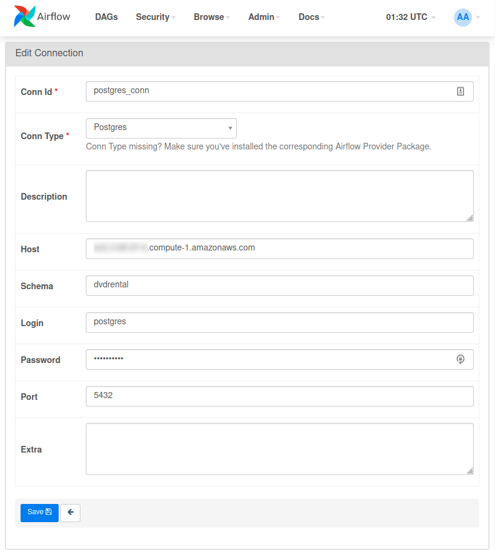Viewport: 495px width, 556px height.
Task: Open the Browse menu
Action: [x=212, y=17]
